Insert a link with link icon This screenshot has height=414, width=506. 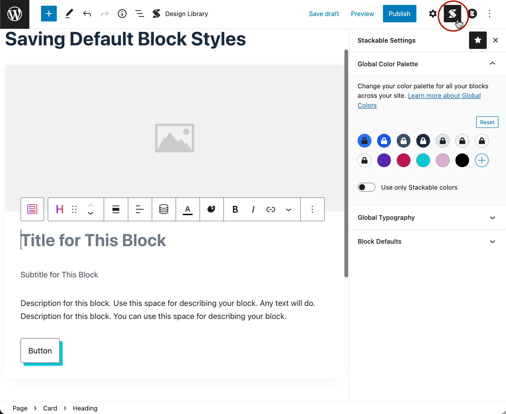click(271, 209)
